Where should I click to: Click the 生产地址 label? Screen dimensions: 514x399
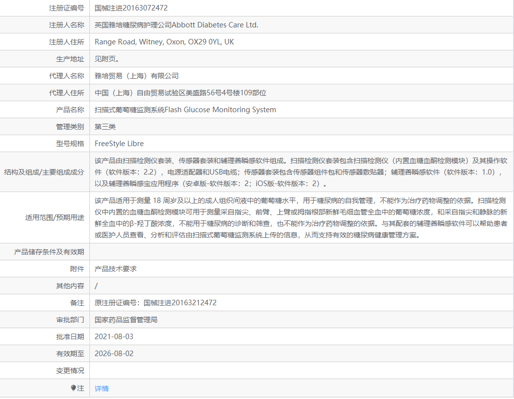(x=70, y=59)
